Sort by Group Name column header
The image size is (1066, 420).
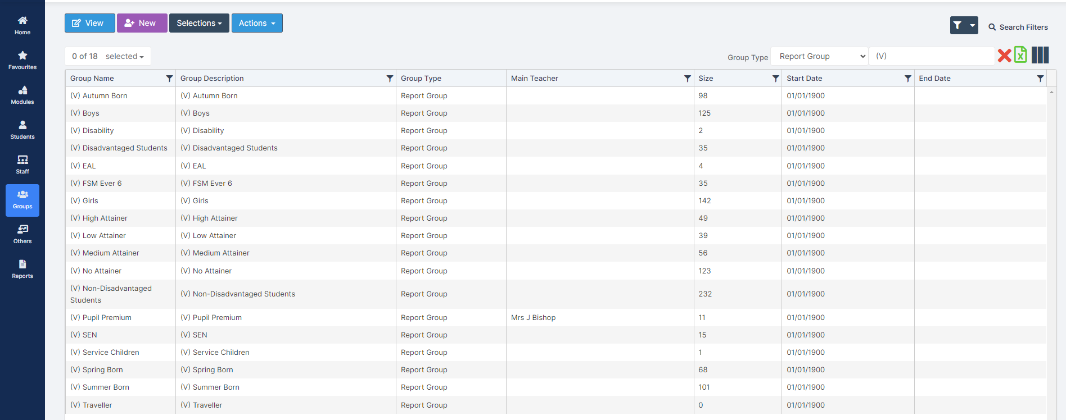(x=92, y=79)
